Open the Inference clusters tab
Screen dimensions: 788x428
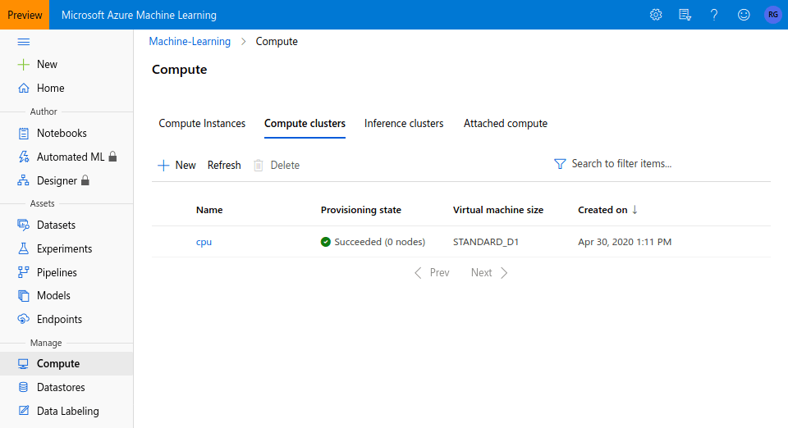[x=404, y=124]
